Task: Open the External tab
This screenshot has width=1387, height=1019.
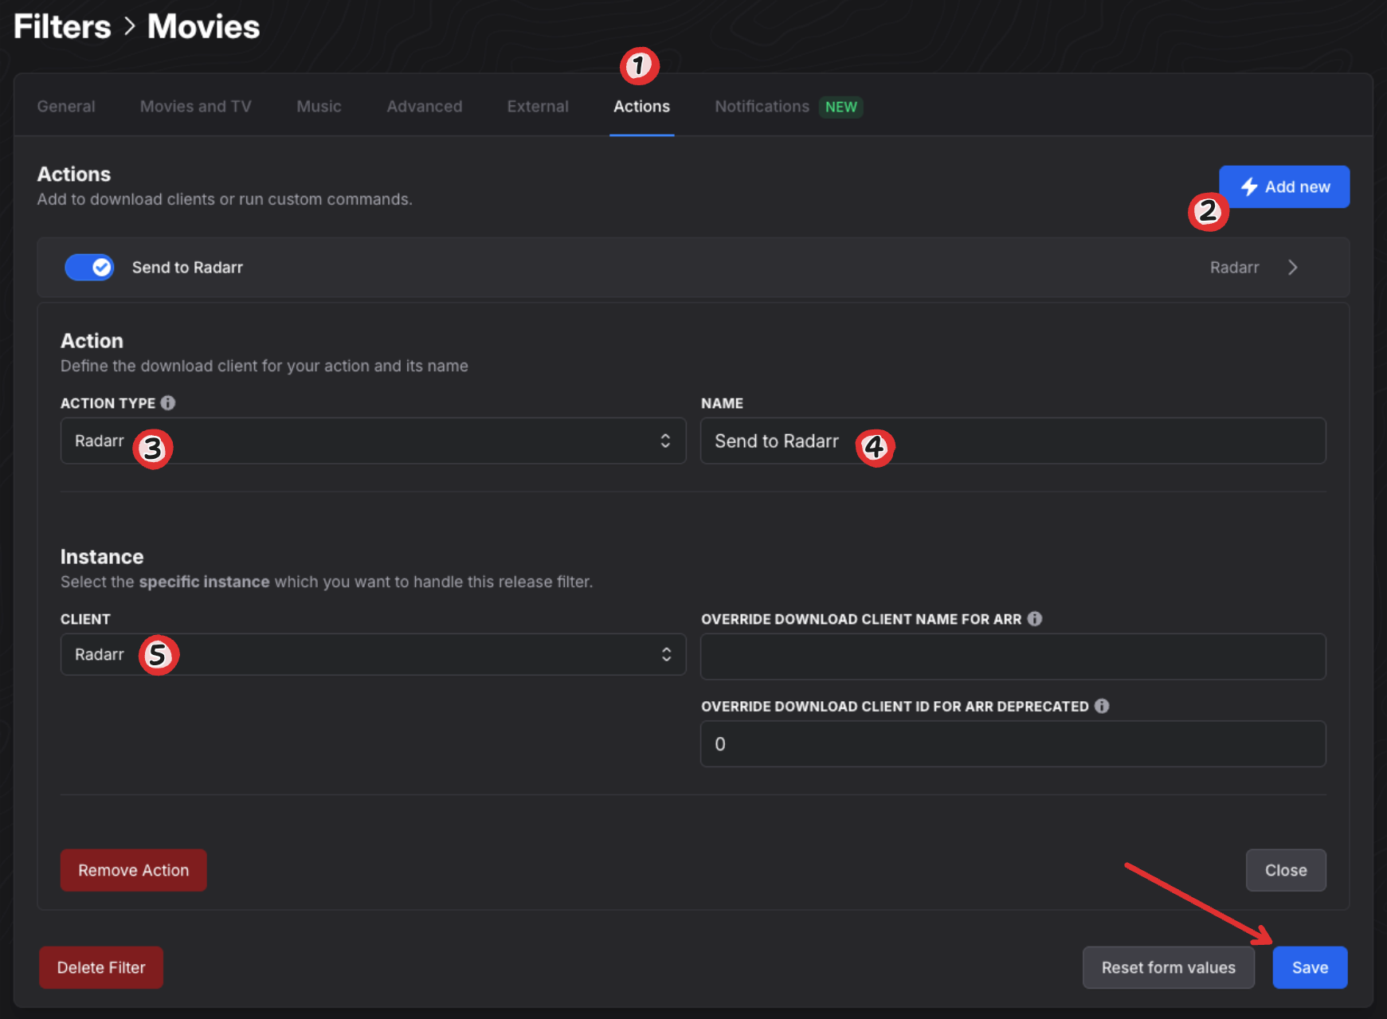Action: (x=538, y=107)
